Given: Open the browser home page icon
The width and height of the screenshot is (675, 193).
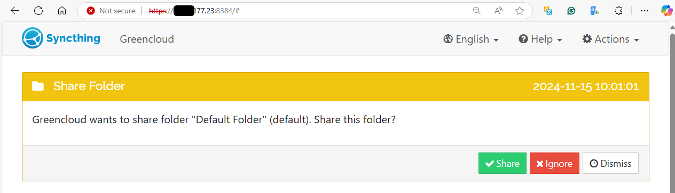Looking at the screenshot, I should [62, 11].
